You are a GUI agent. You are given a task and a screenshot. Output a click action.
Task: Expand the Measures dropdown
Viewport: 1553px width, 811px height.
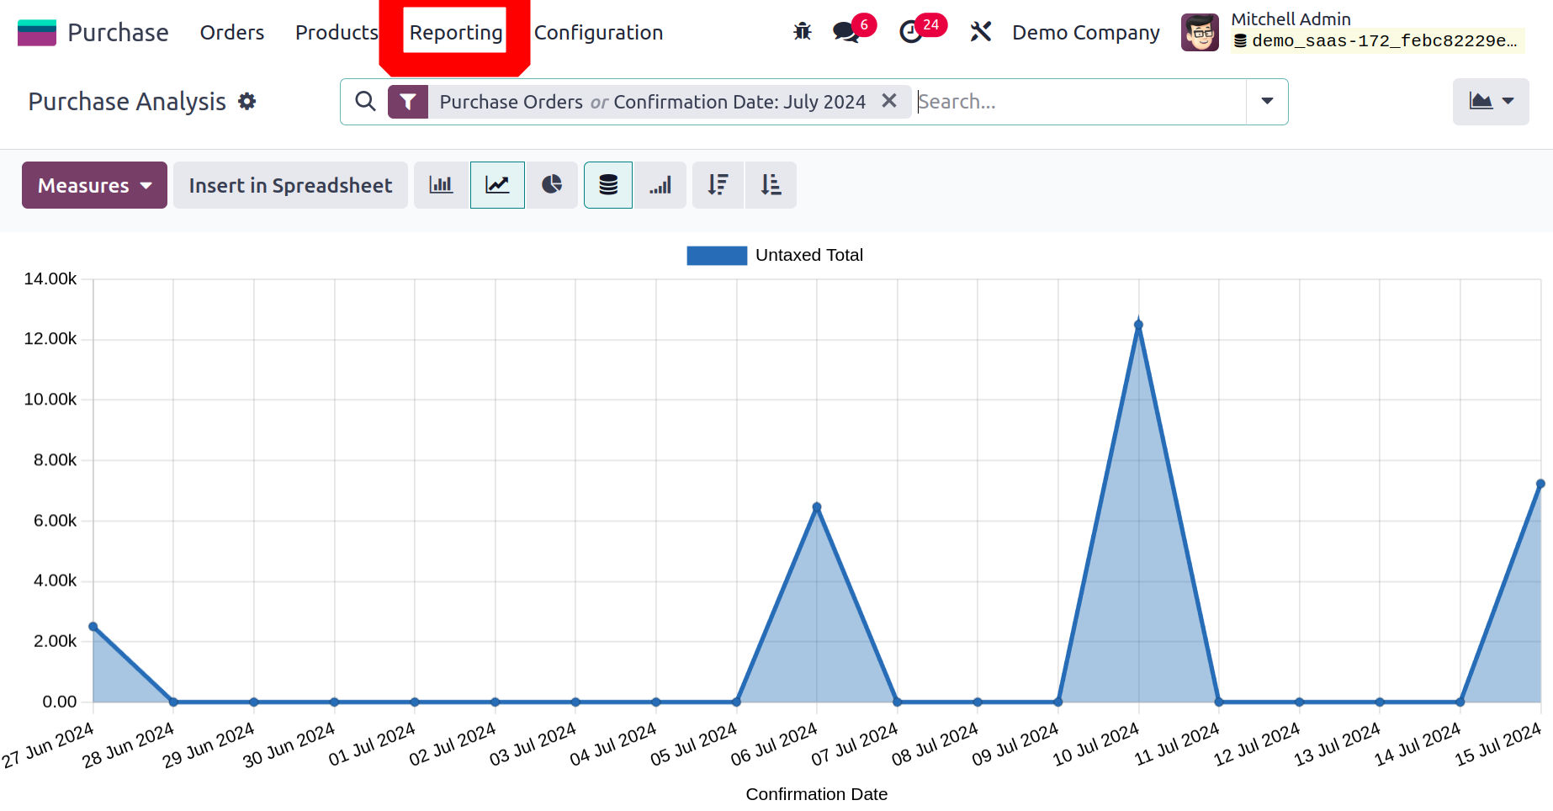(x=94, y=185)
